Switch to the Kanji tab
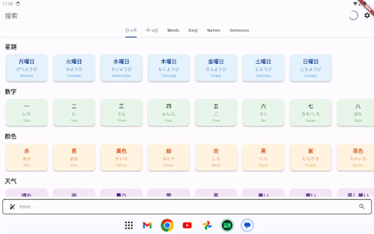Screen dimensions: 374x234 [193, 30]
